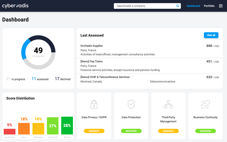Focus the Search/add a company field
This screenshot has width=227, height=142.
click(x=147, y=6)
